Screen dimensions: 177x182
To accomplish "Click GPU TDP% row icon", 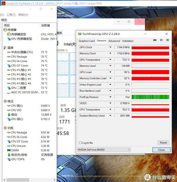I will (x=9, y=159).
